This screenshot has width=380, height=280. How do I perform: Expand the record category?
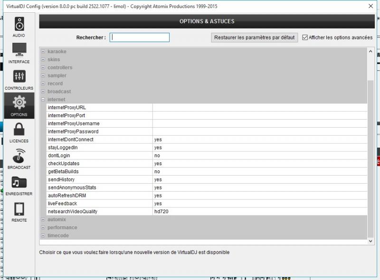point(43,84)
